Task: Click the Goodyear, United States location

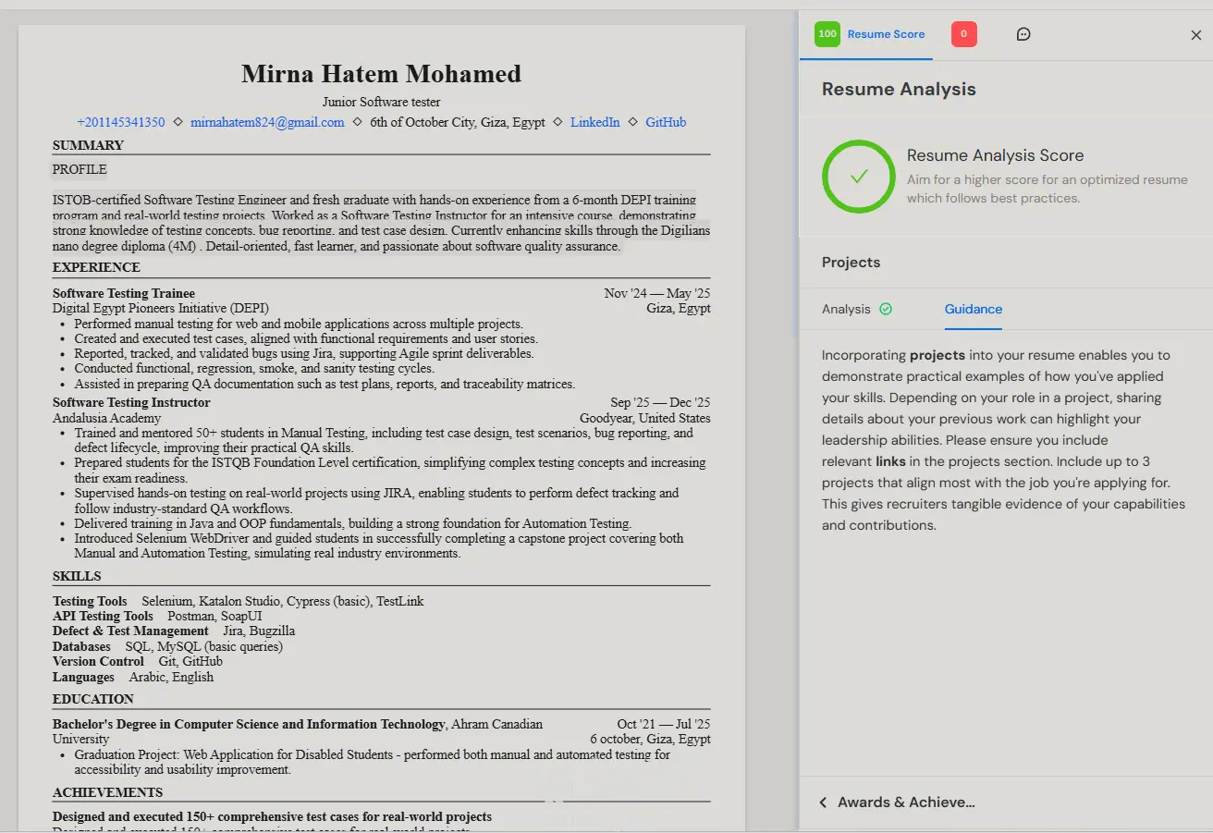Action: (x=645, y=418)
